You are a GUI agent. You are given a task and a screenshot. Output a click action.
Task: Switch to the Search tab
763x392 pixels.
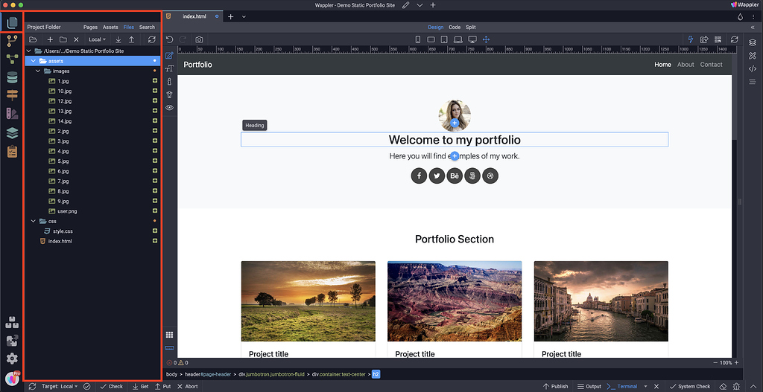(147, 28)
